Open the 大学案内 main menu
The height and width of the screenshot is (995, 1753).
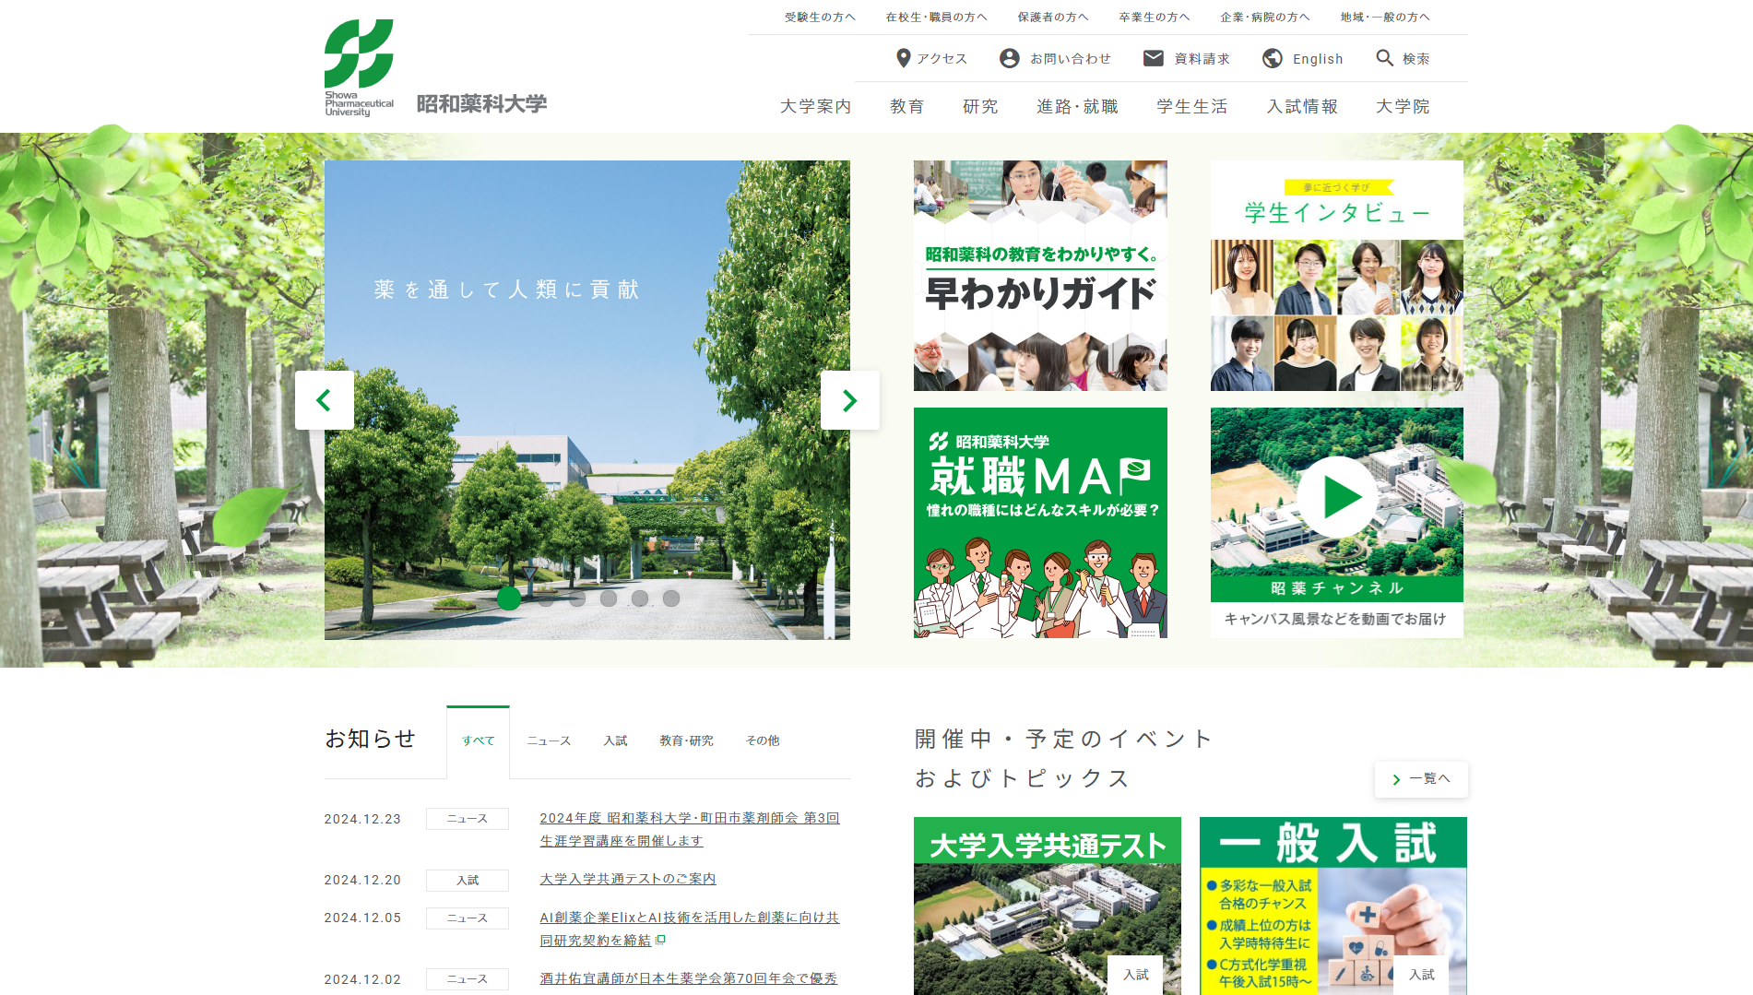coord(815,106)
